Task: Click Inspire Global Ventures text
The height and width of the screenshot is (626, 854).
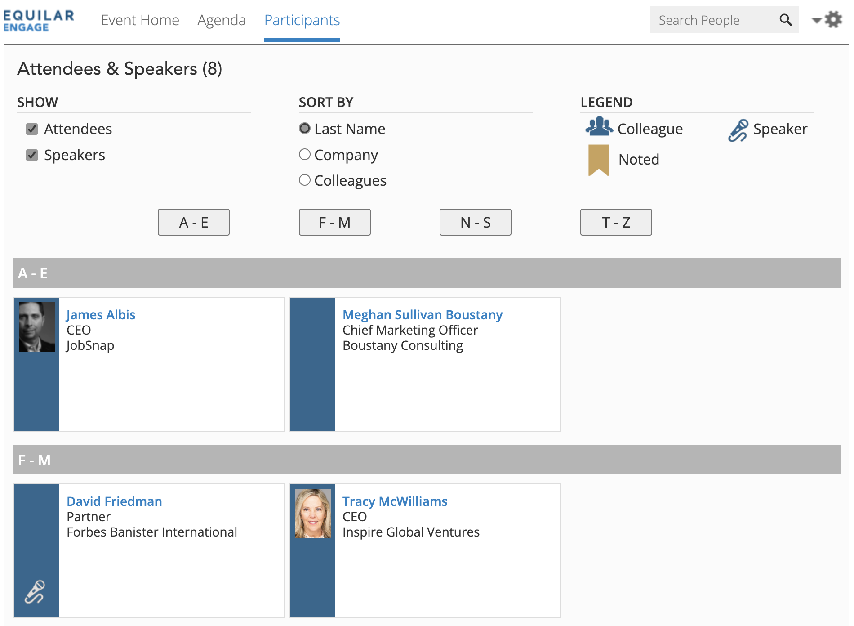Action: 411,532
